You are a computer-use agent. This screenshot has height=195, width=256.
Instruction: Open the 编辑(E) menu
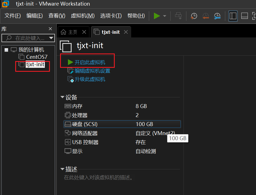click(35, 16)
